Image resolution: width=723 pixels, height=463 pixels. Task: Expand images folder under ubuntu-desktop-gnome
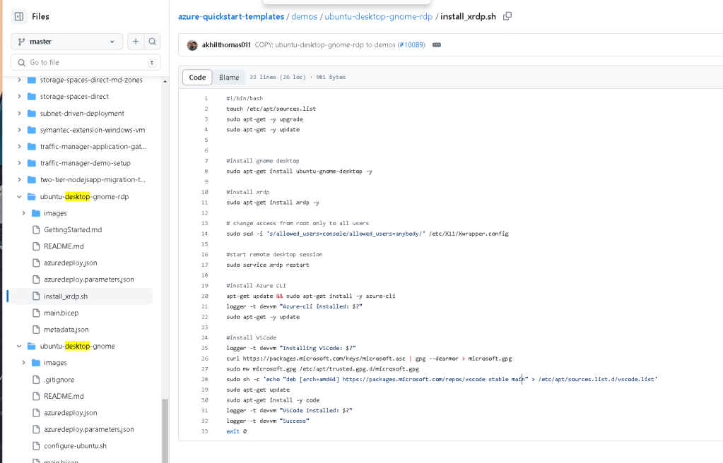point(23,363)
